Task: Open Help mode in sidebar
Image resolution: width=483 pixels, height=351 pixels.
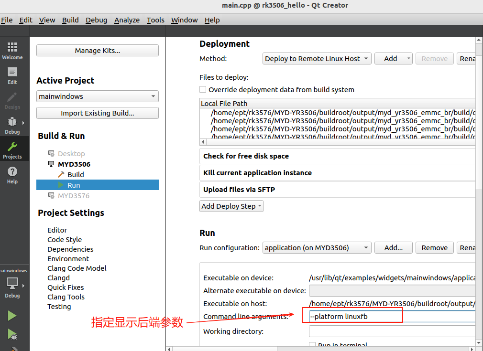Action: (x=12, y=175)
